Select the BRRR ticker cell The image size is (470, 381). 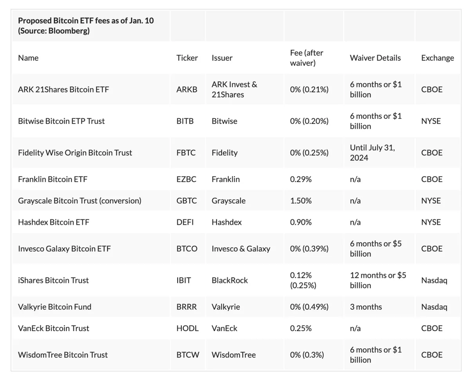click(x=187, y=307)
